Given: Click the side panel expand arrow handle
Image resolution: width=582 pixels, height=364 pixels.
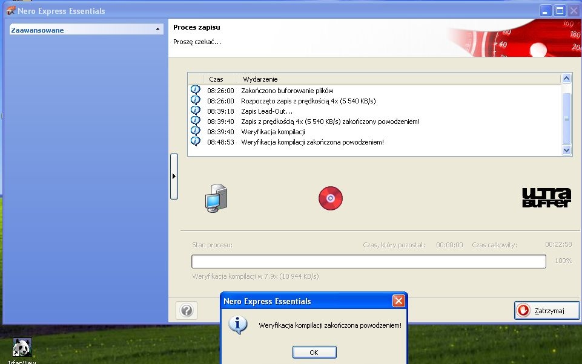Looking at the screenshot, I should 174,177.
